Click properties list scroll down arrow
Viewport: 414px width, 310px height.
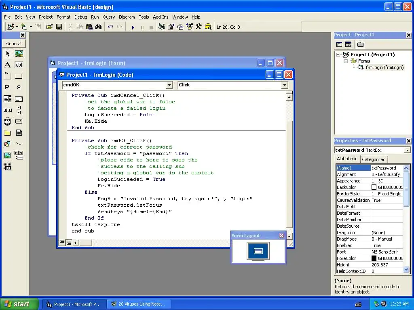[x=406, y=269]
